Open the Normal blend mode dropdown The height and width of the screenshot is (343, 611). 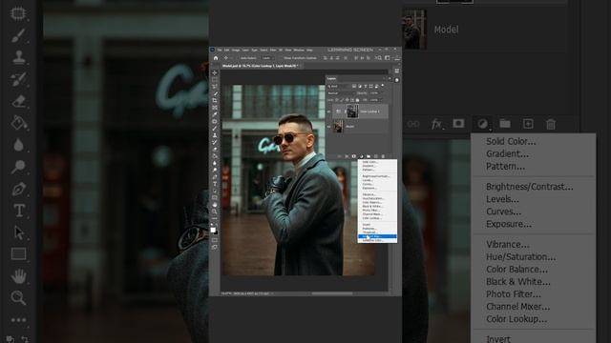coord(341,93)
